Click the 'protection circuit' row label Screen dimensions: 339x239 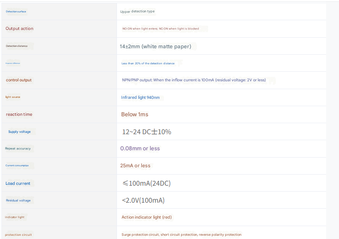[18, 235]
